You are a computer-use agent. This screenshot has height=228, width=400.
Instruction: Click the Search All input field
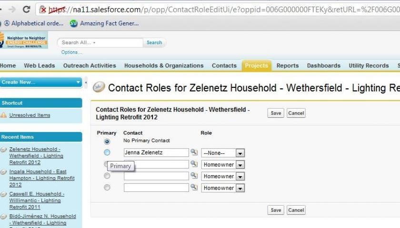point(100,42)
